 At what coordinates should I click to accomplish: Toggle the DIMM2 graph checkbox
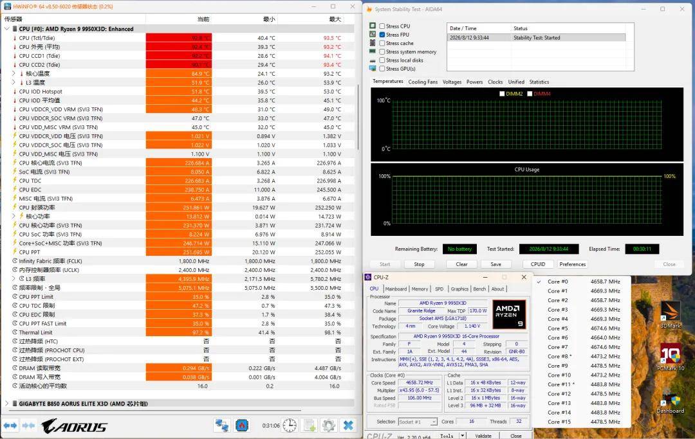point(502,94)
